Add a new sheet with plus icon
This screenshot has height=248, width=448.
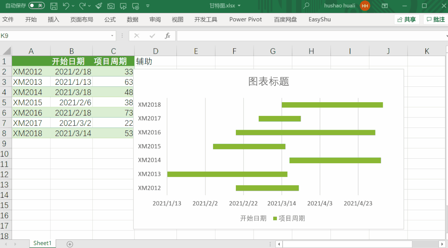tap(70, 244)
